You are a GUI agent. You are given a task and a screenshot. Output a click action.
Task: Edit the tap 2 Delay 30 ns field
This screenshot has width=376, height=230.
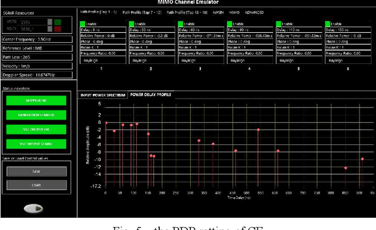point(152,30)
